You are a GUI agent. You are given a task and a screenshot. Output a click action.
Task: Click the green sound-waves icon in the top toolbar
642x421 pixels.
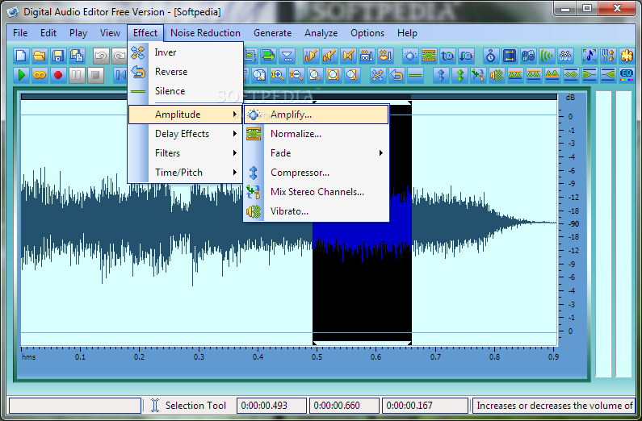(547, 55)
